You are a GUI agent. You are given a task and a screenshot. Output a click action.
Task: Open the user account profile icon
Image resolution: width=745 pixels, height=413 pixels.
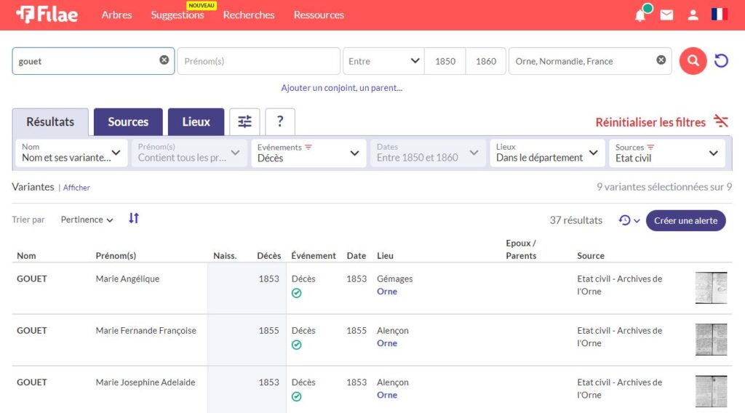click(x=693, y=15)
